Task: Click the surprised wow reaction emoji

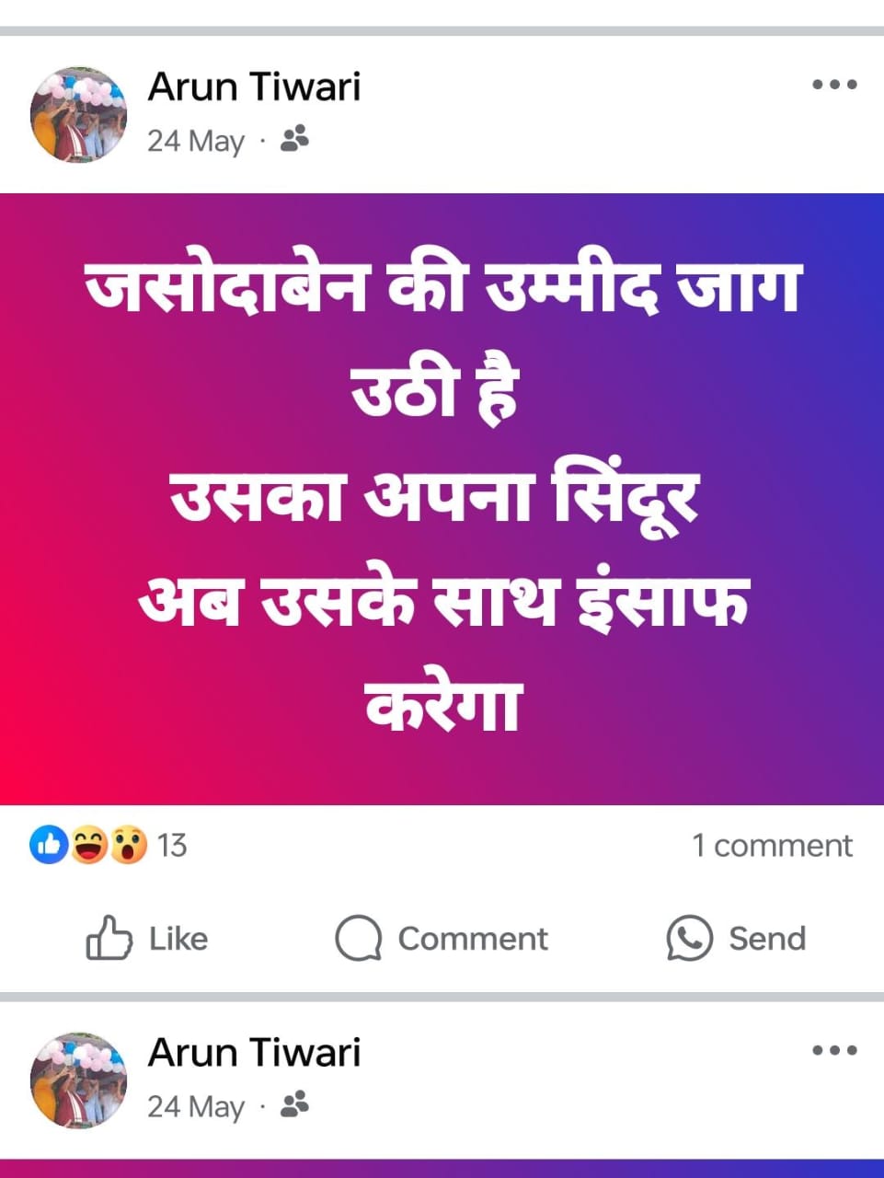Action: 128,845
